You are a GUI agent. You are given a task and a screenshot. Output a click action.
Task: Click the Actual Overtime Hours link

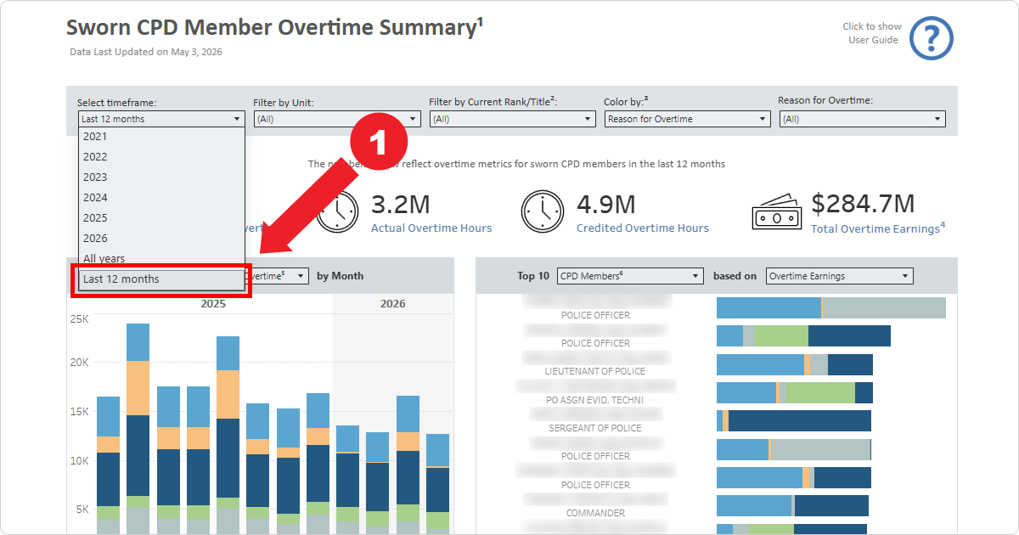tap(431, 228)
